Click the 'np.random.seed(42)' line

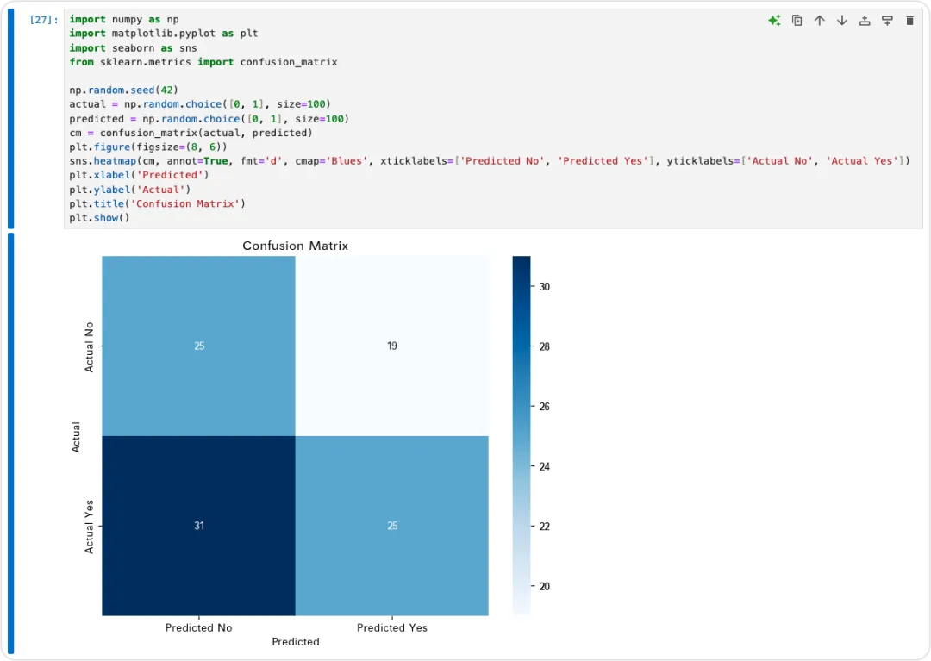point(123,90)
